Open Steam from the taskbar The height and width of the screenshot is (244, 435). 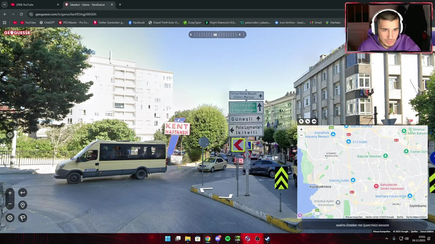(267, 239)
